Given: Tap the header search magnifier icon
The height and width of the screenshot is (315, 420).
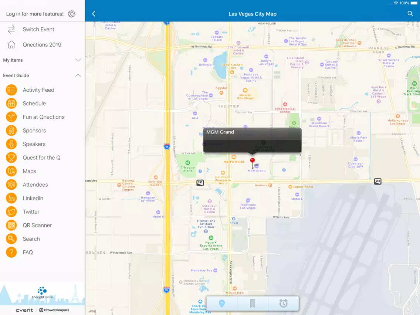Looking at the screenshot, I should (x=410, y=14).
